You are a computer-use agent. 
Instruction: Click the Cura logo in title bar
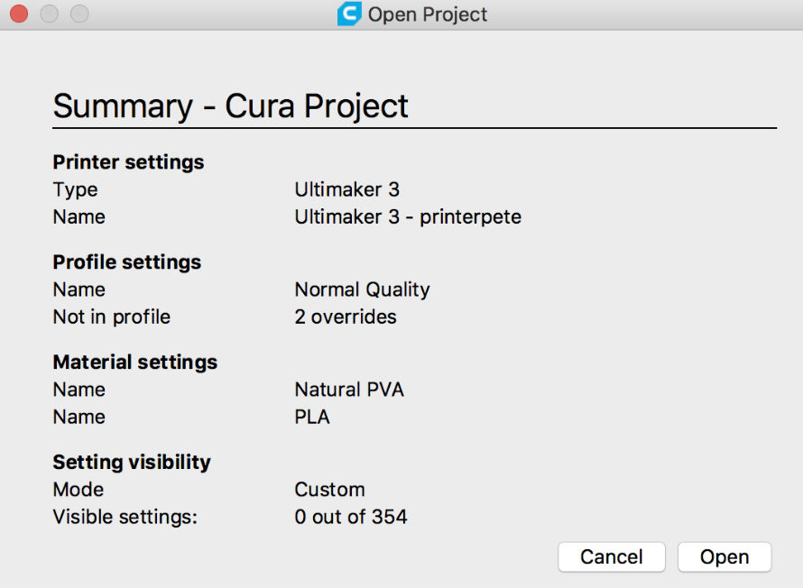click(349, 14)
